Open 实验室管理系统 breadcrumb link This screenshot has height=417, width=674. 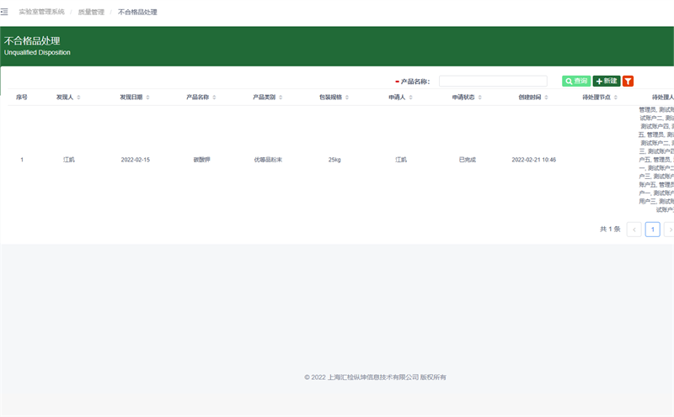click(x=41, y=13)
